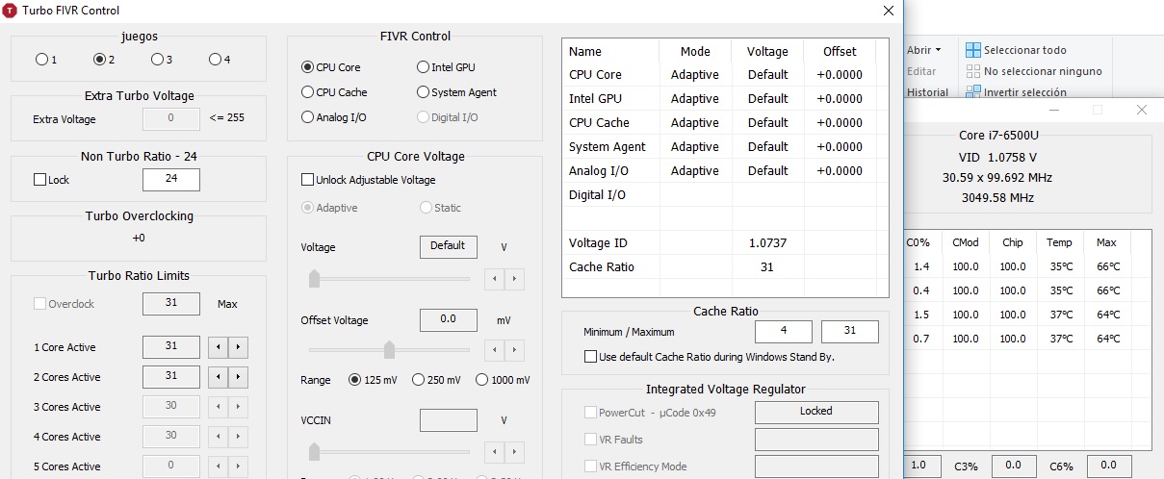Check Unlock Adjustable Voltage
The image size is (1164, 479).
[308, 180]
